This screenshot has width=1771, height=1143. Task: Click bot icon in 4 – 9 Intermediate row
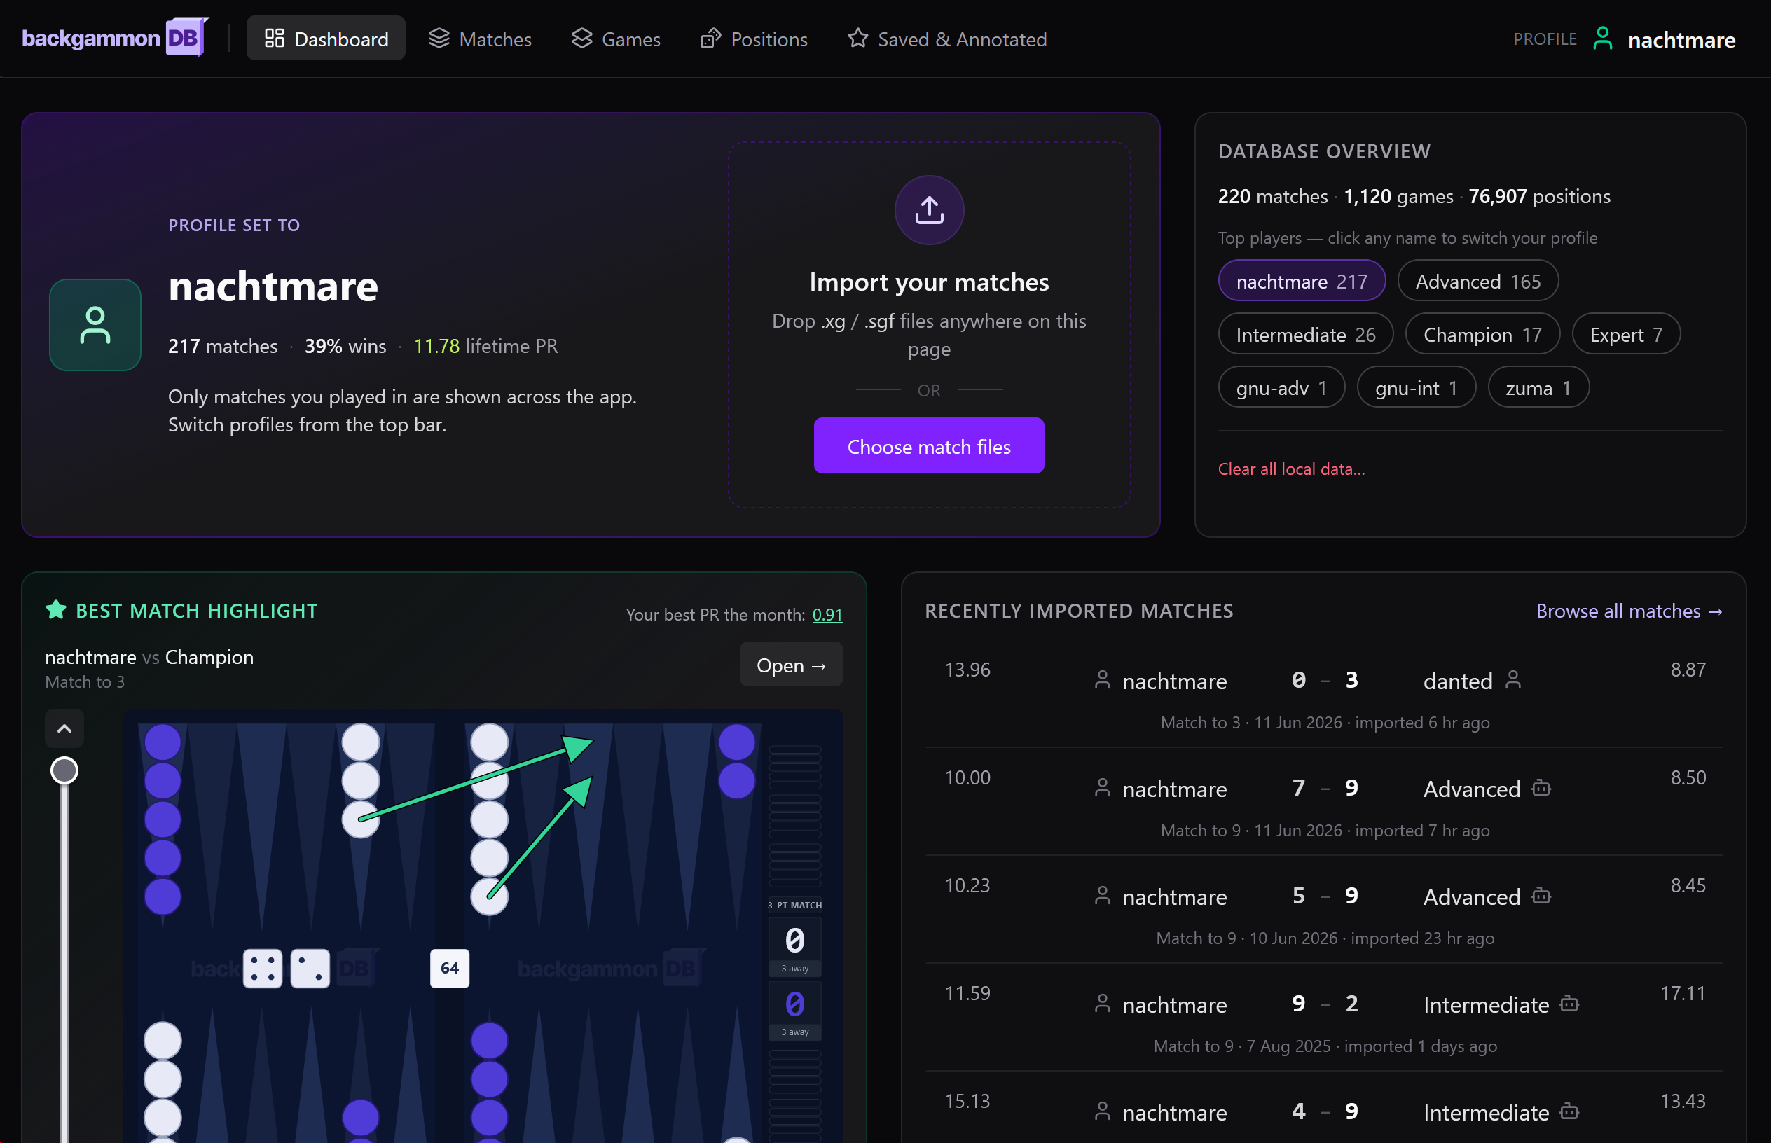(1569, 1110)
